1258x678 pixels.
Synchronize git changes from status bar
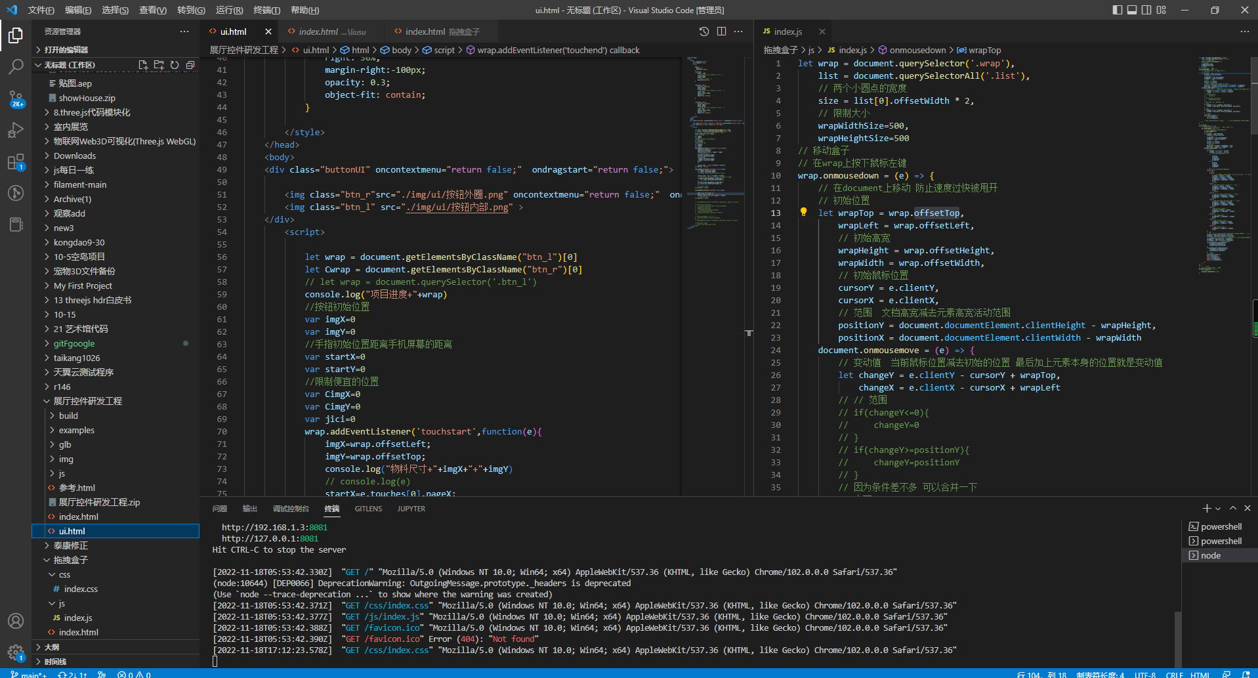click(72, 674)
